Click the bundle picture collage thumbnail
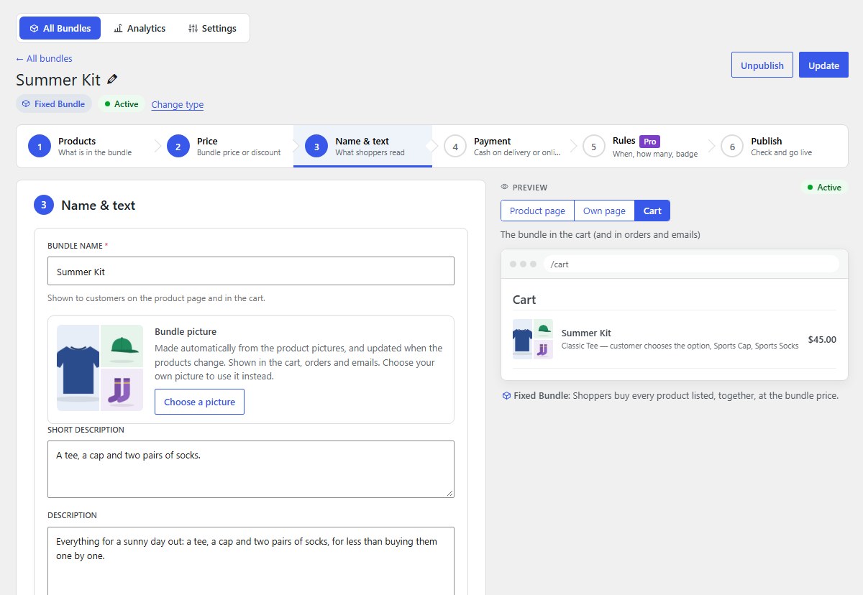 pos(100,368)
